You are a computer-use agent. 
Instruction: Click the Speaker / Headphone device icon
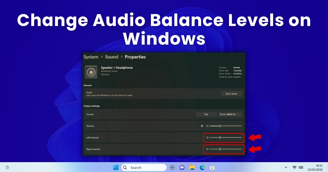pos(91,72)
